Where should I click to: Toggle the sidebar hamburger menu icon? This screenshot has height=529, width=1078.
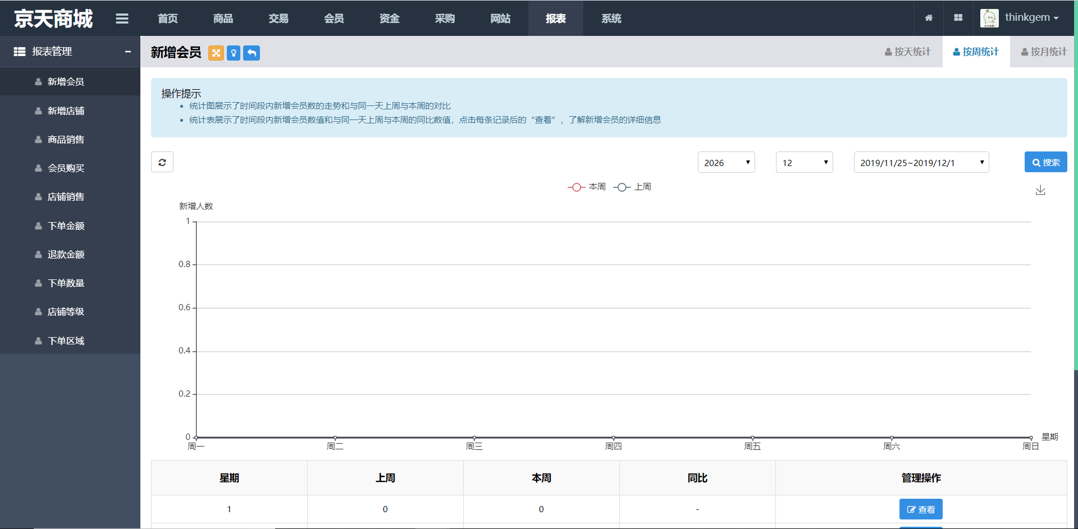pos(122,19)
